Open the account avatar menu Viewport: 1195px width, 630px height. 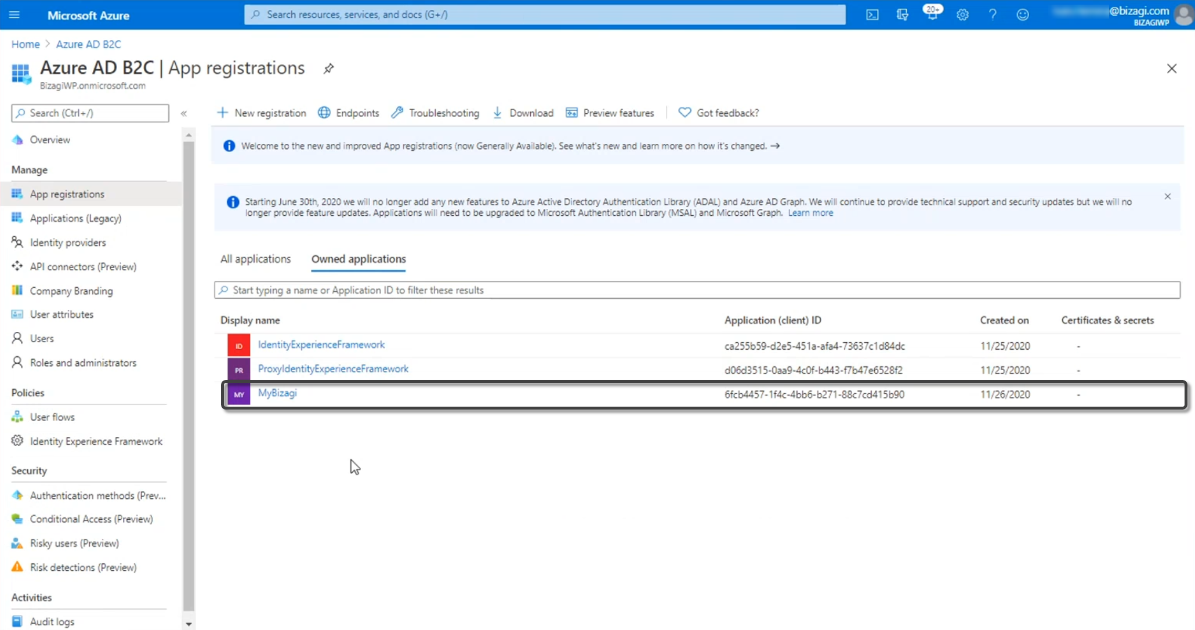pyautogui.click(x=1183, y=15)
